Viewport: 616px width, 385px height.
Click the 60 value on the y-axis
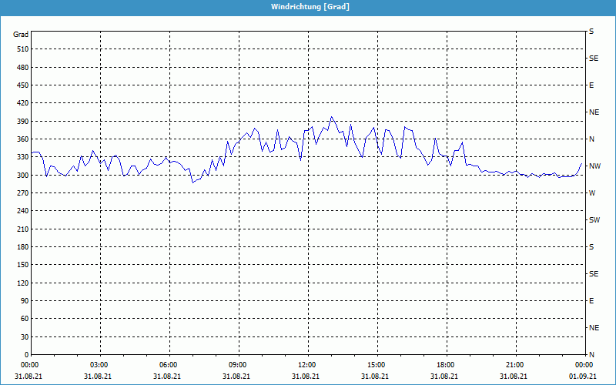(23, 319)
